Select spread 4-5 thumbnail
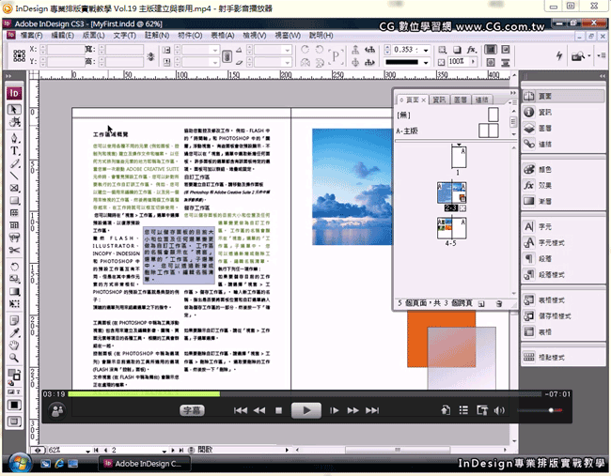 451,228
